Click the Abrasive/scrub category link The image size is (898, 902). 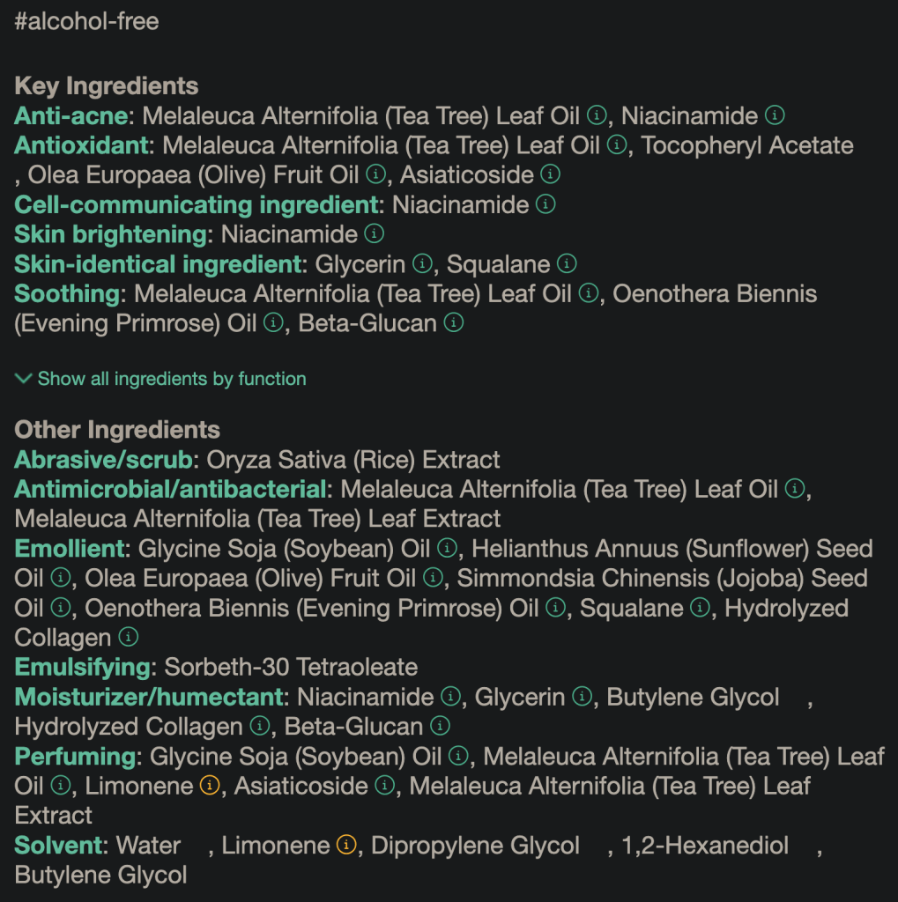[x=104, y=460]
